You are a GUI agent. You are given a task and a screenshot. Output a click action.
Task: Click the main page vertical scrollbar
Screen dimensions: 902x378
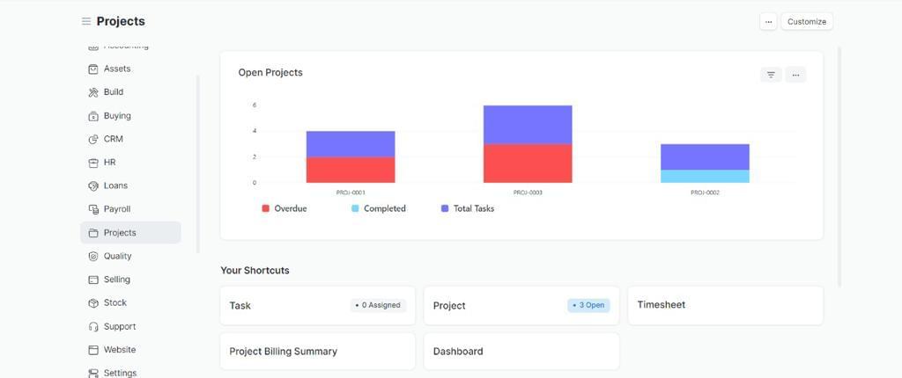pos(839,167)
